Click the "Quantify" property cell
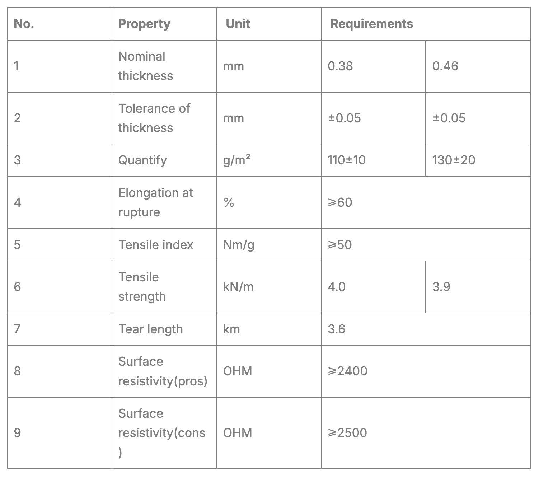 point(142,160)
